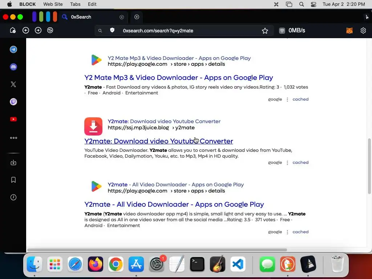This screenshot has width=372, height=279.
Task: Open the downloads panel in sidebar
Action: point(13,162)
